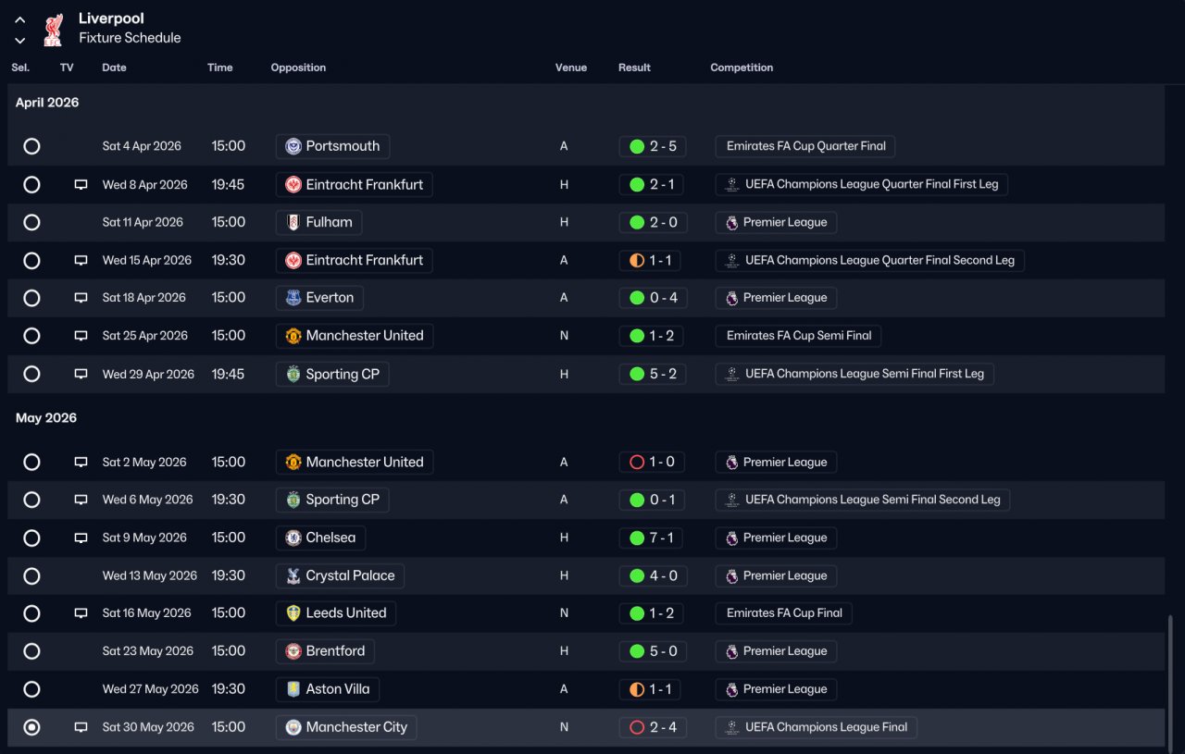Select the radio button for the Brentford fixture
The image size is (1185, 754).
point(31,651)
